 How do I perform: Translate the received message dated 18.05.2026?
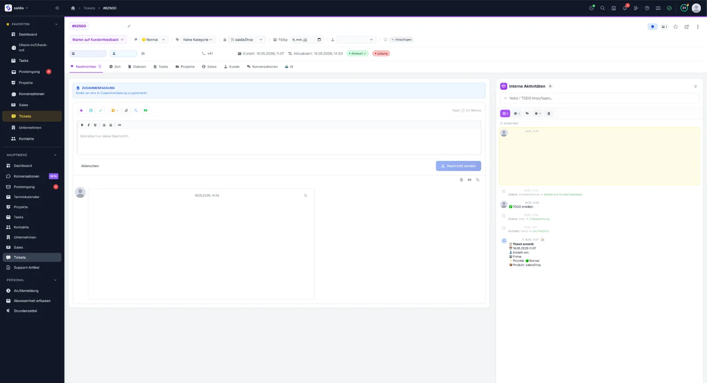click(305, 195)
